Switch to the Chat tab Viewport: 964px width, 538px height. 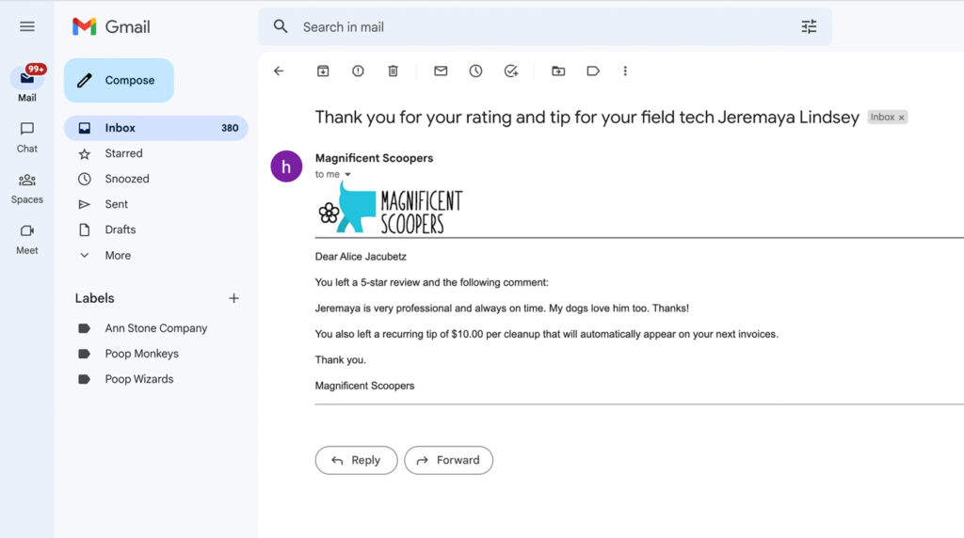[x=27, y=135]
